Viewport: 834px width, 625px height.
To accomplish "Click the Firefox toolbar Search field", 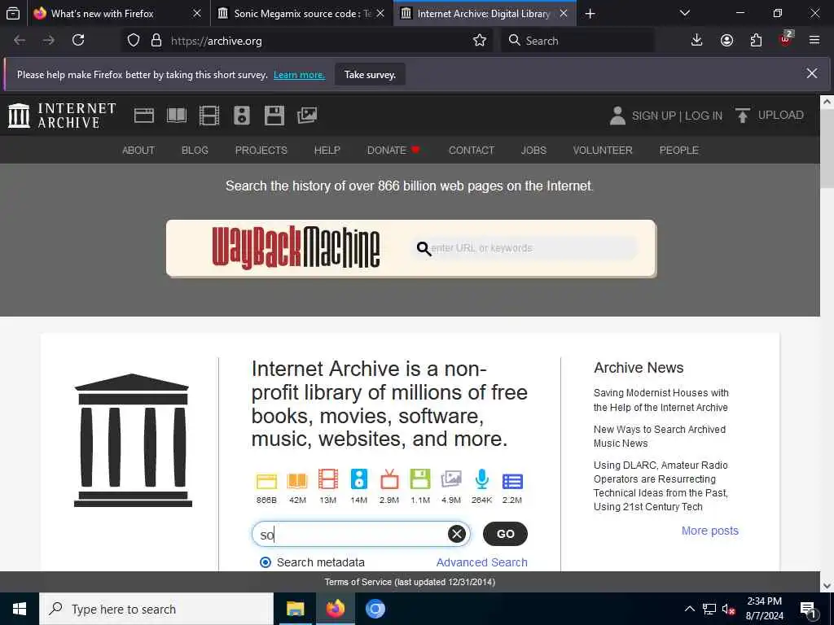I will point(577,41).
